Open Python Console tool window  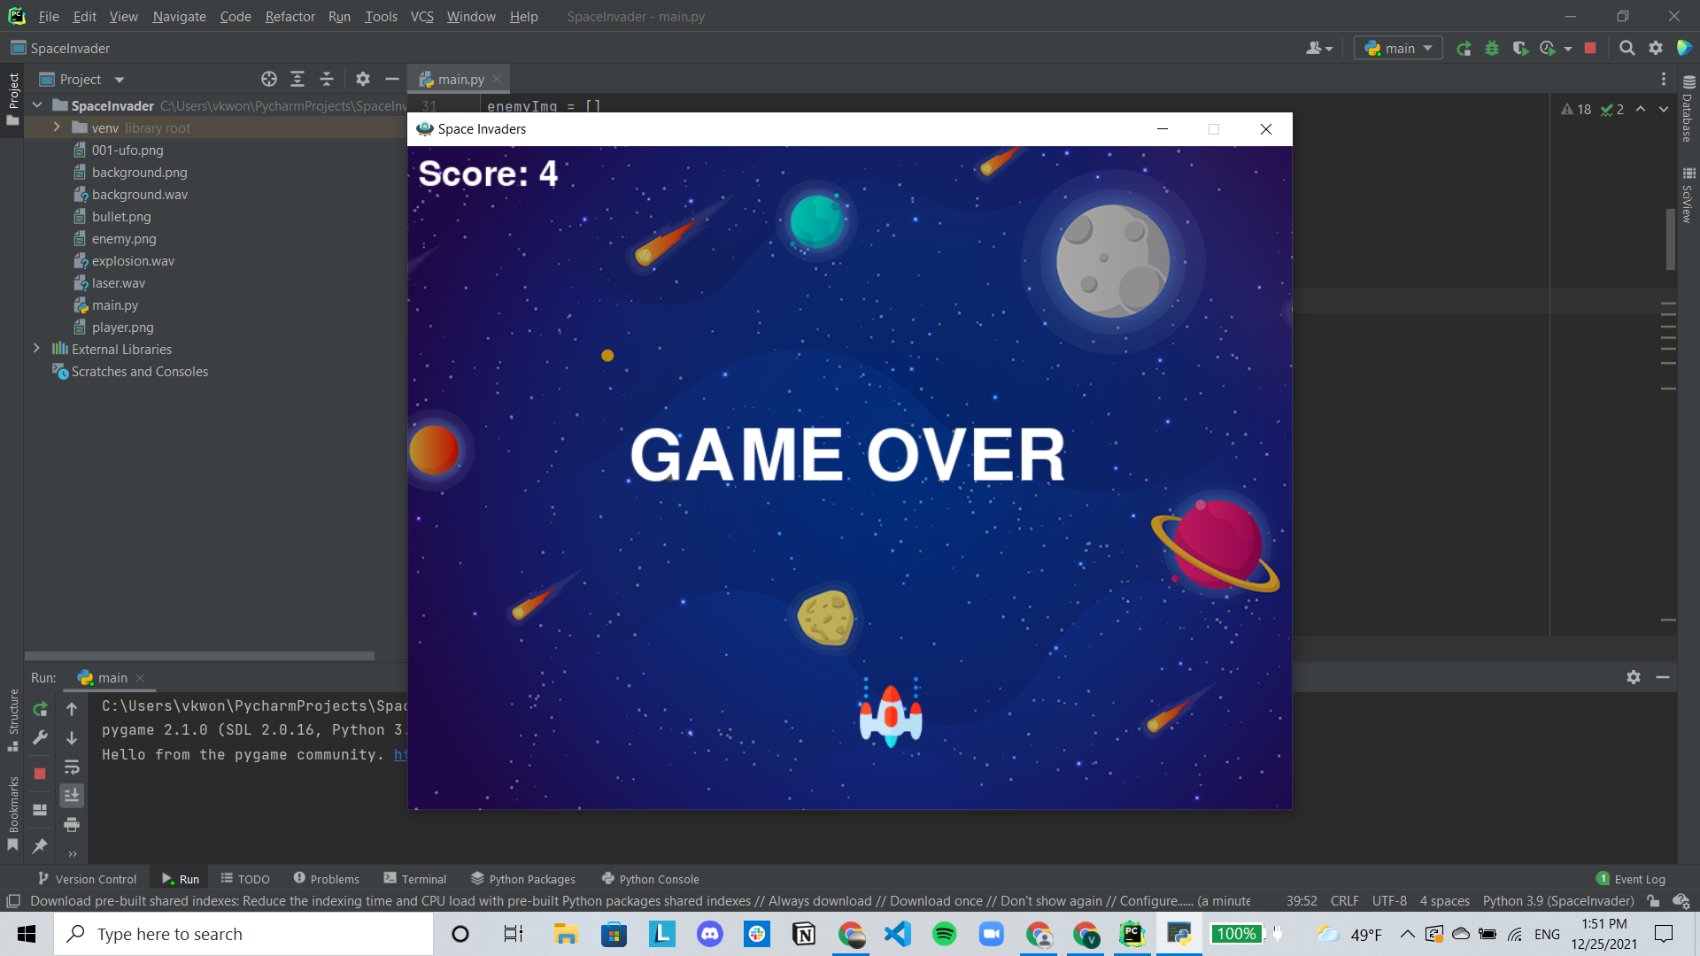[x=650, y=879]
